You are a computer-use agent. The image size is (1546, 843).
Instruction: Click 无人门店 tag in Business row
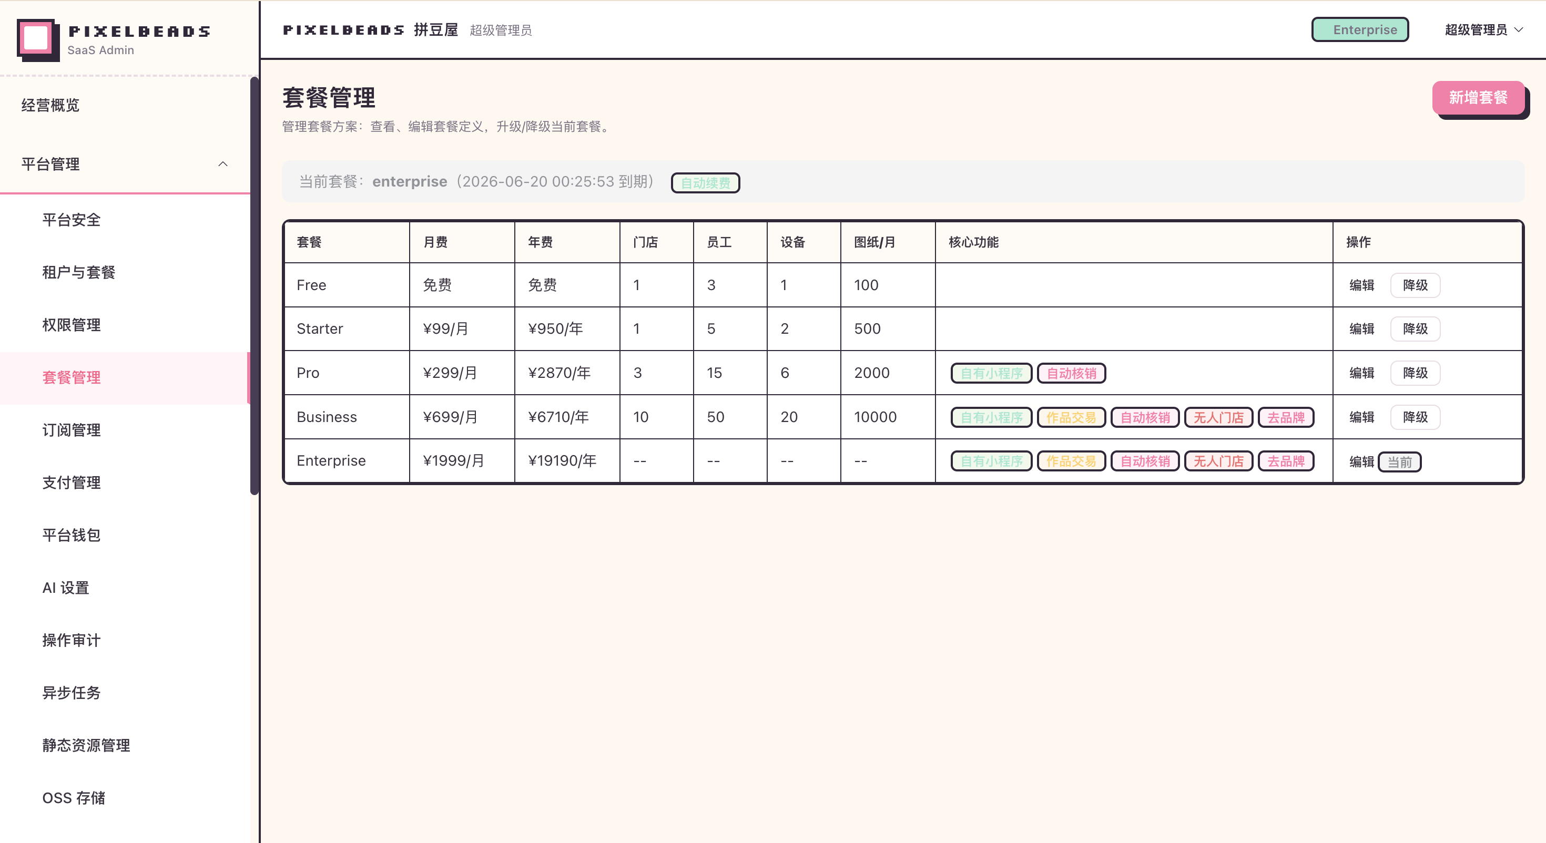(x=1218, y=417)
